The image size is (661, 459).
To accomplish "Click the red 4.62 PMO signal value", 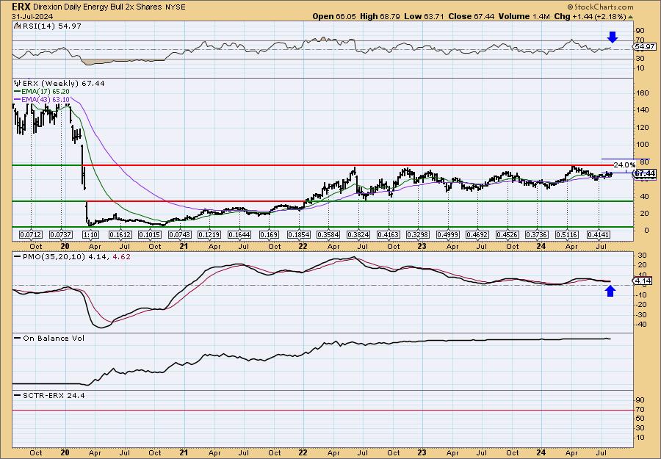I will tap(121, 256).
